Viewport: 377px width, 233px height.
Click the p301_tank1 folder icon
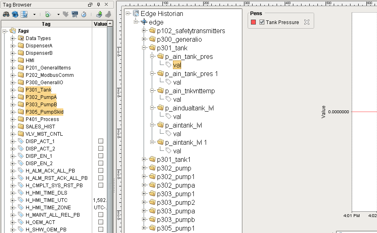coord(152,159)
